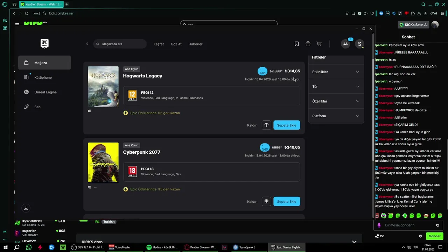Expand the Tür filter
Viewport: 448px width, 252px height.
336,86
